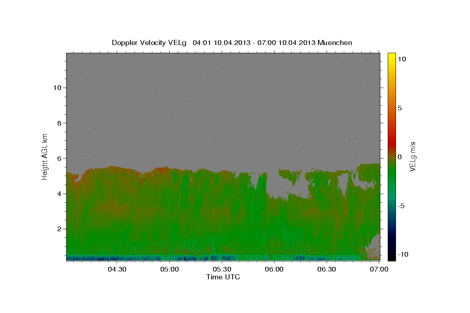Click the colorbar value 0 label

[x=399, y=157]
